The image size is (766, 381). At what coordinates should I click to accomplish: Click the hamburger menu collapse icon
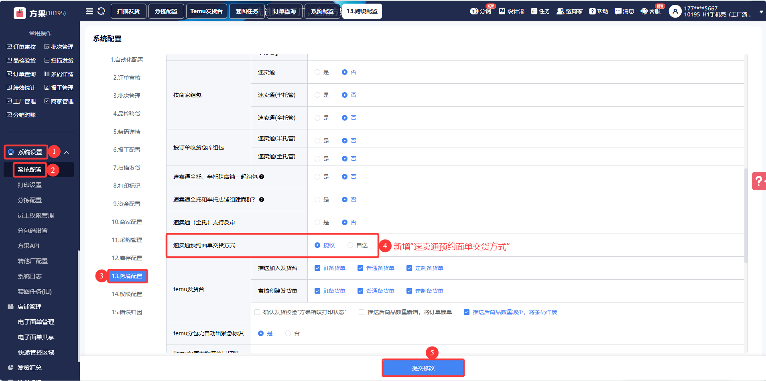[89, 11]
